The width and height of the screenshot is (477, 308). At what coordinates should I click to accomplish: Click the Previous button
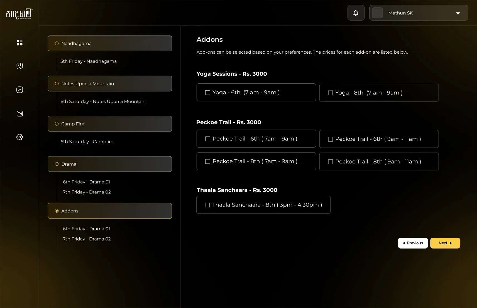coord(413,243)
